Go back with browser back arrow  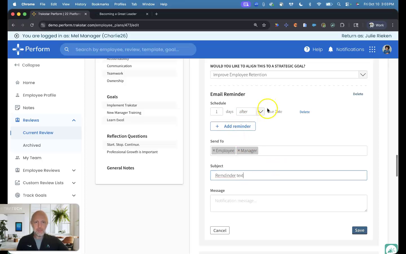pos(13,25)
